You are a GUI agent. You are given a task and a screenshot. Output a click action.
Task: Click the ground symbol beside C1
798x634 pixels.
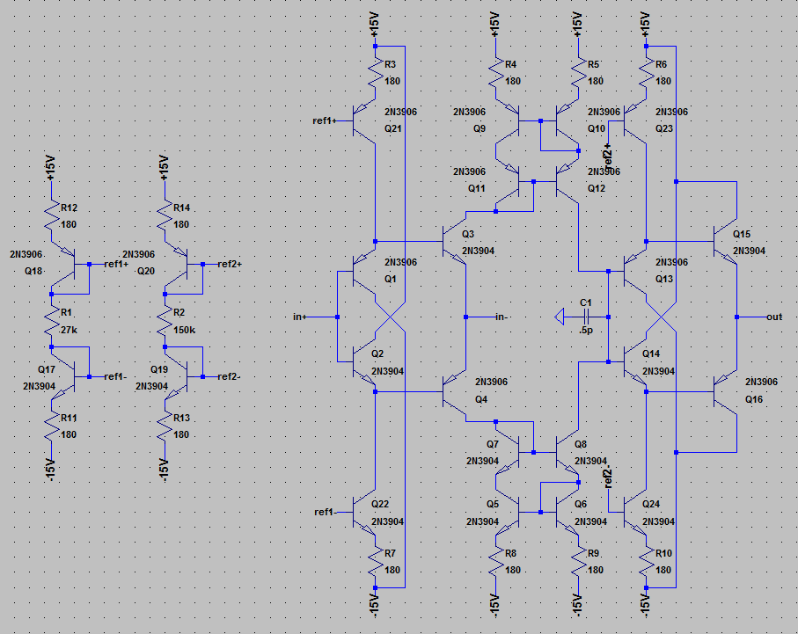coord(560,316)
